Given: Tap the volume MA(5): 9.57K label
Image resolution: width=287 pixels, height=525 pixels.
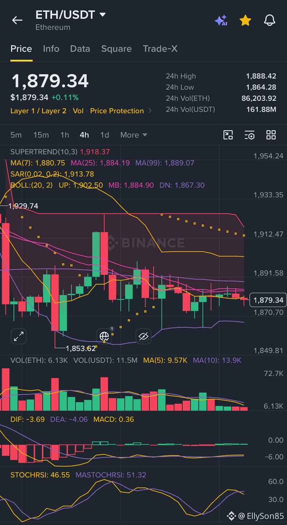Looking at the screenshot, I should [x=165, y=360].
